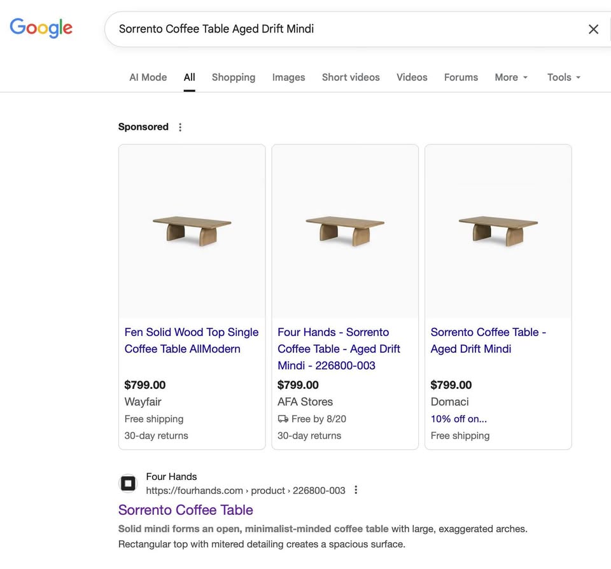Click the Wayfair seller name
Image resolution: width=611 pixels, height=569 pixels.
tap(143, 402)
